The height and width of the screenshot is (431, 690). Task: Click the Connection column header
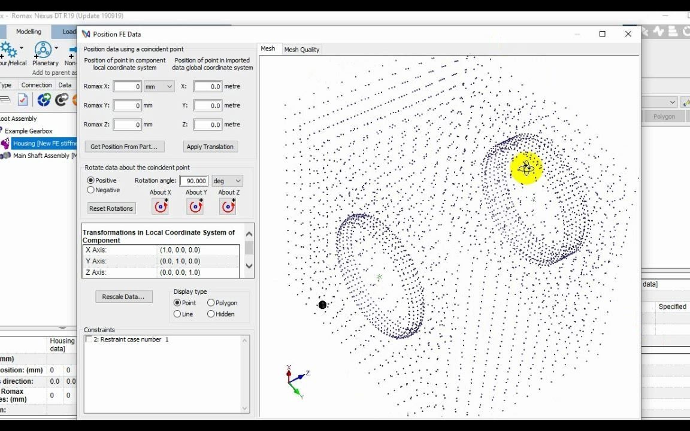(37, 86)
